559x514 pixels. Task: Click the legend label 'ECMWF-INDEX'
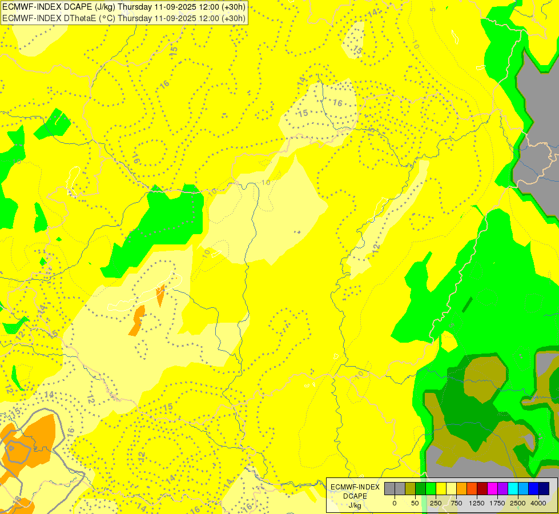coord(355,487)
